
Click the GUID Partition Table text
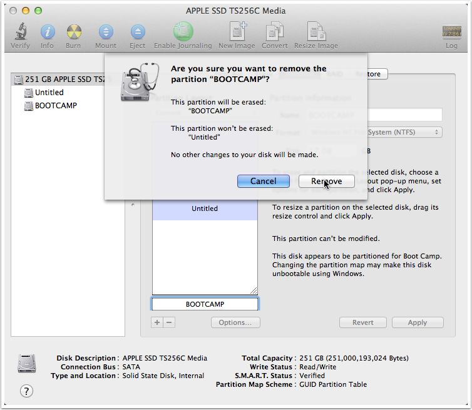tap(333, 384)
